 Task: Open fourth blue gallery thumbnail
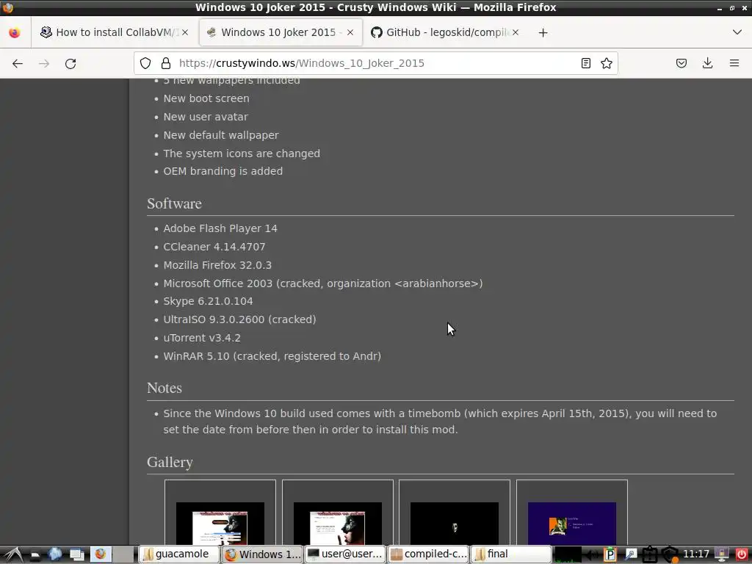[x=572, y=523]
